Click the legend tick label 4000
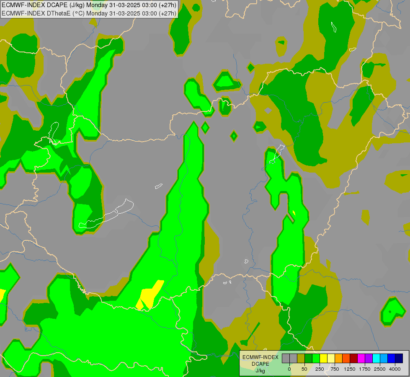This screenshot has height=377, width=410. (395, 369)
